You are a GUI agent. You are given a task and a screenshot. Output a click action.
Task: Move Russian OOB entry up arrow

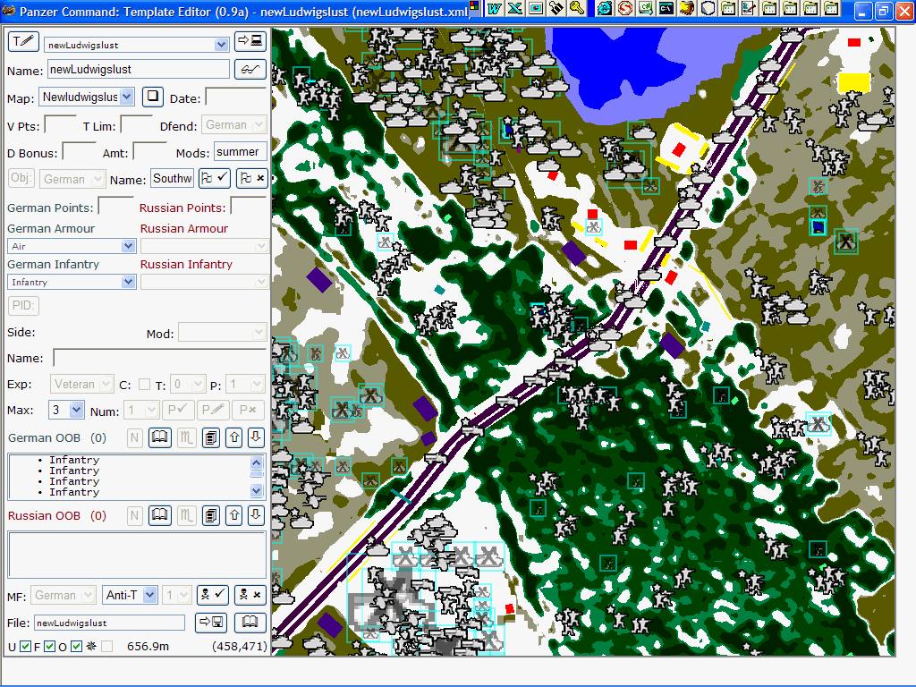234,515
